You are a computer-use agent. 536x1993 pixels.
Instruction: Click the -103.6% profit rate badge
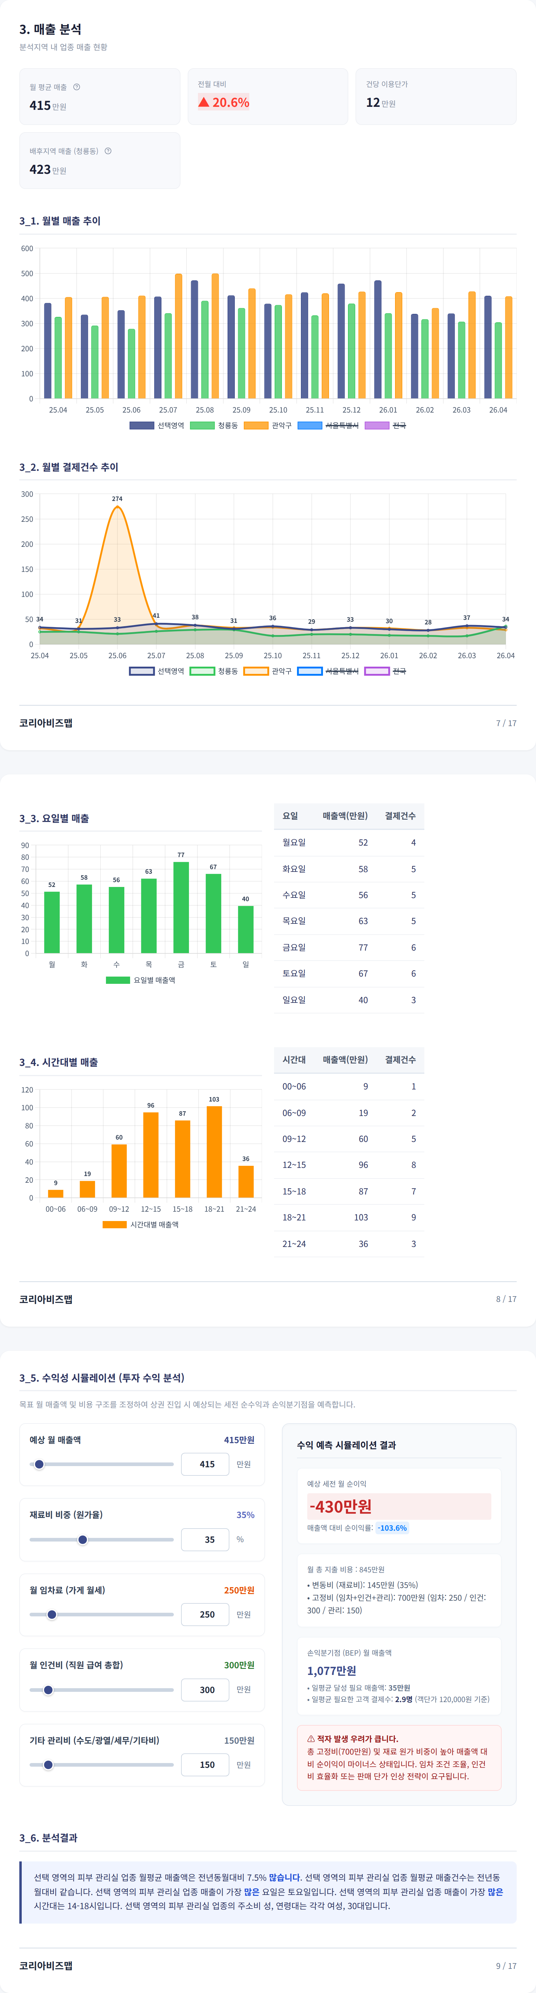coord(392,1528)
